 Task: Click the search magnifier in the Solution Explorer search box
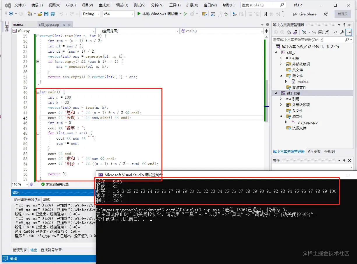[347, 40]
